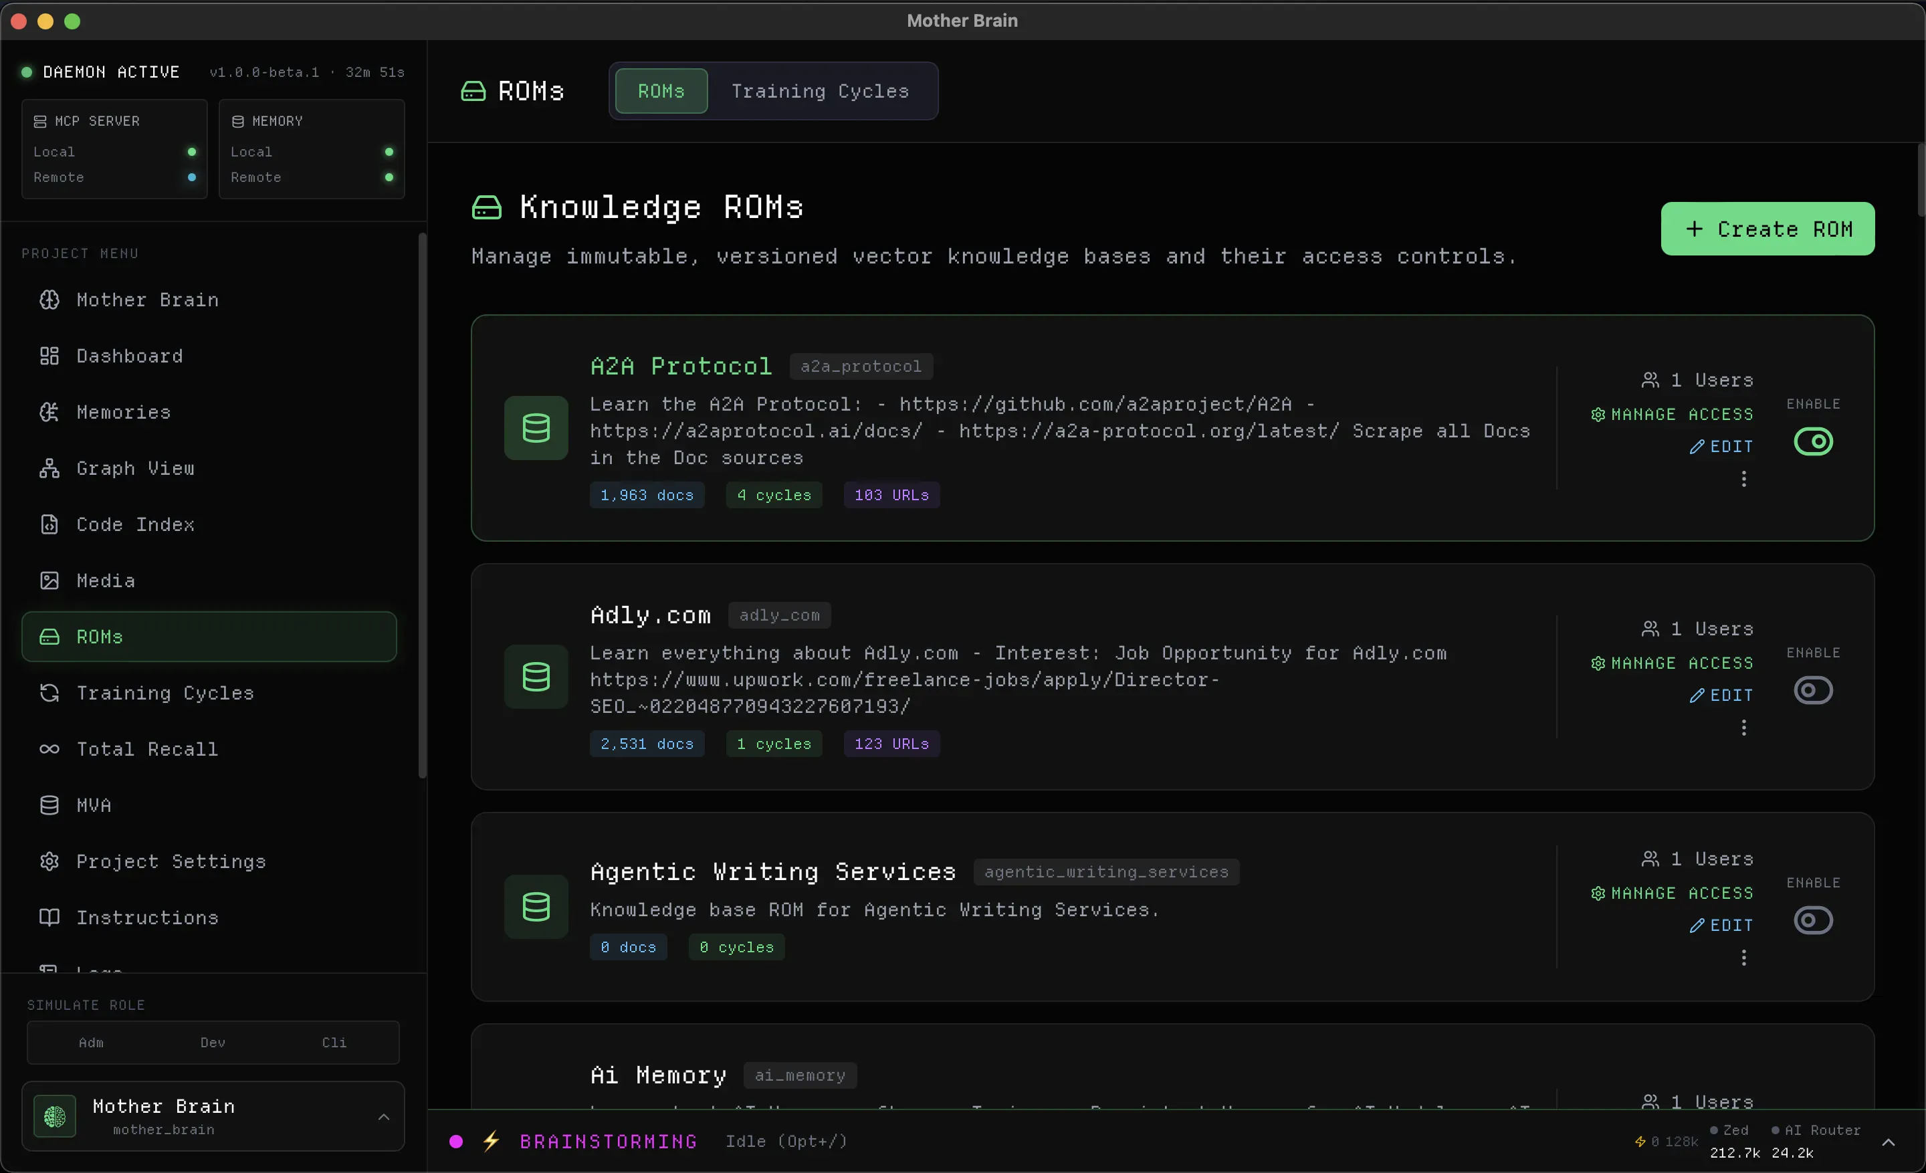Switch to the Training Cycles tab
Image resolution: width=1926 pixels, height=1173 pixels.
[820, 91]
